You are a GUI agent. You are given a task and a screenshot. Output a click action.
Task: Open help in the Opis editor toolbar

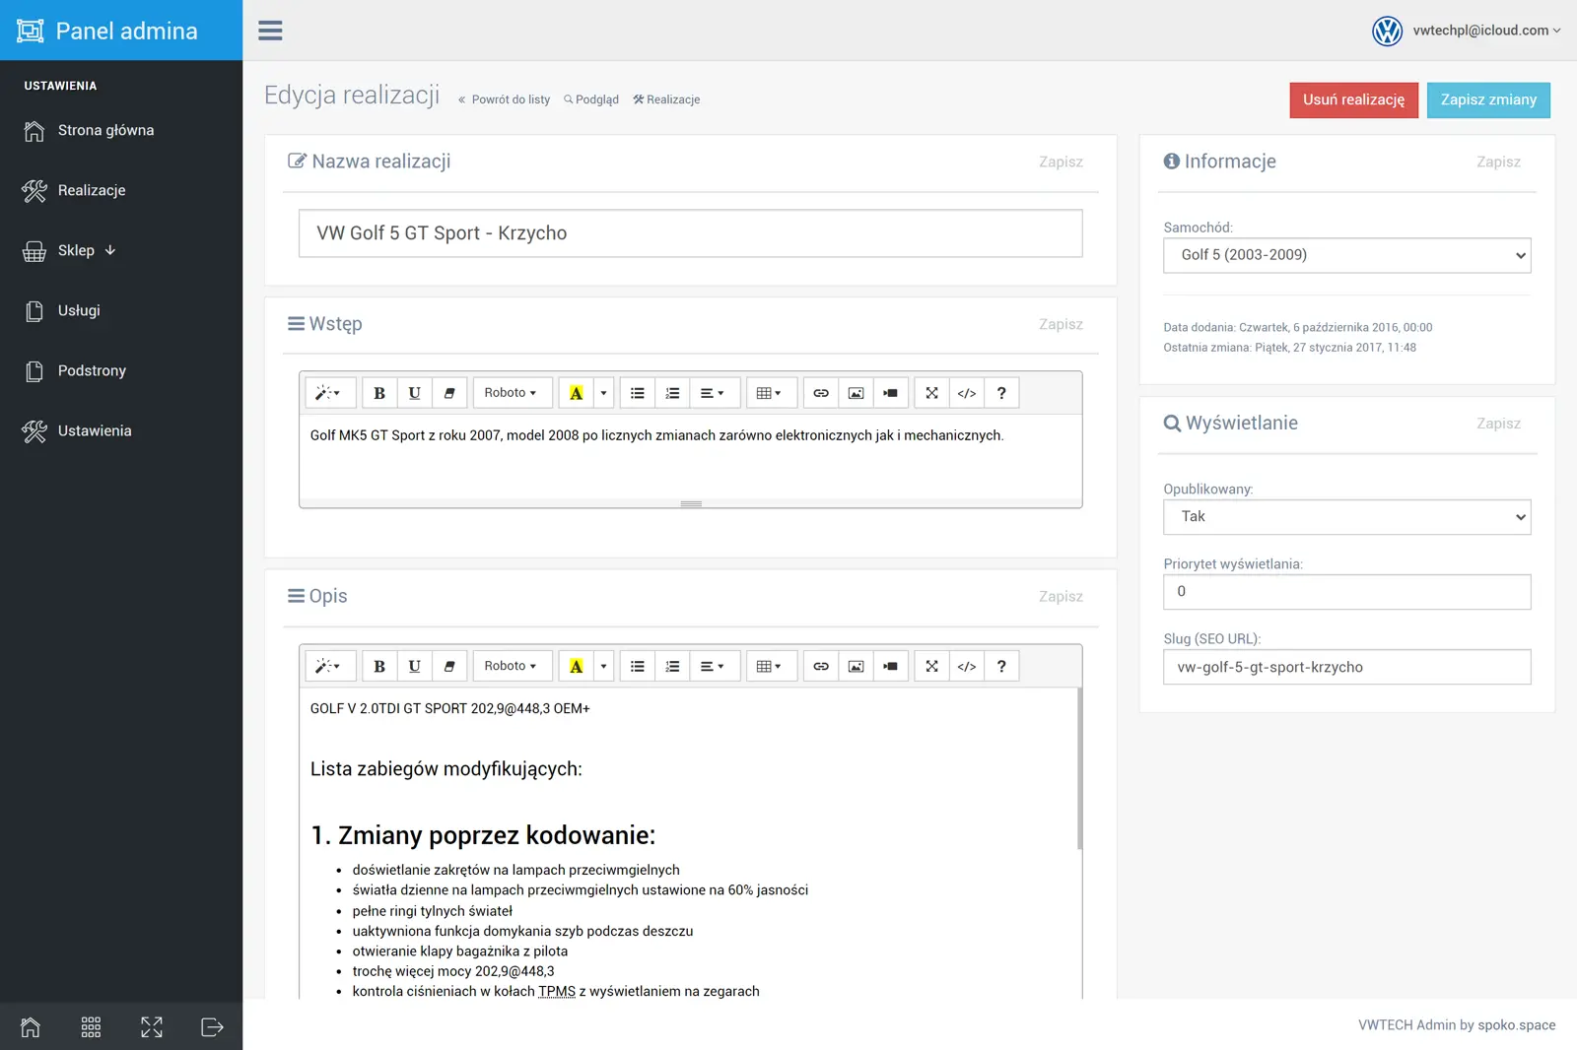[x=1001, y=667]
